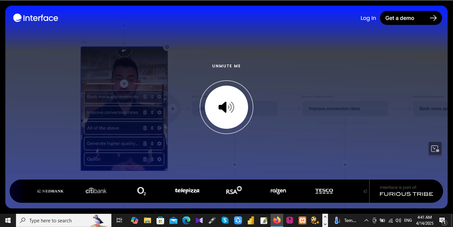This screenshot has width=453, height=227.
Task: Open the weather temperature widget
Action: tap(345, 220)
